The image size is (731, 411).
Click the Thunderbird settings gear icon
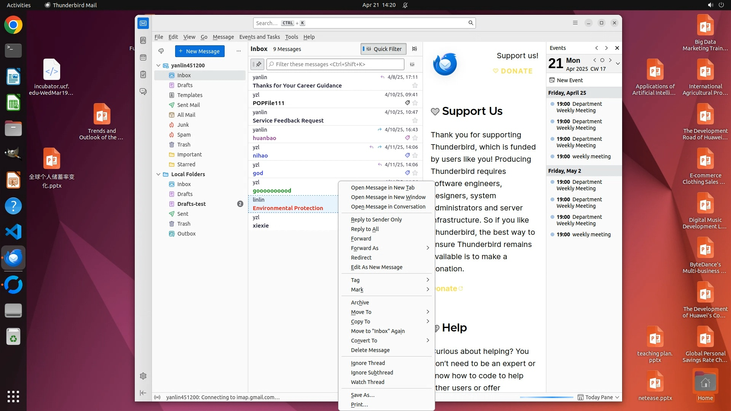coord(143,376)
